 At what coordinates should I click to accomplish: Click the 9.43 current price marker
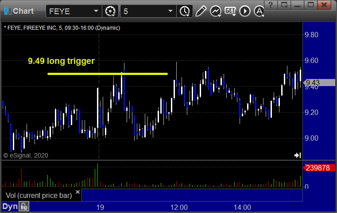pyautogui.click(x=319, y=83)
